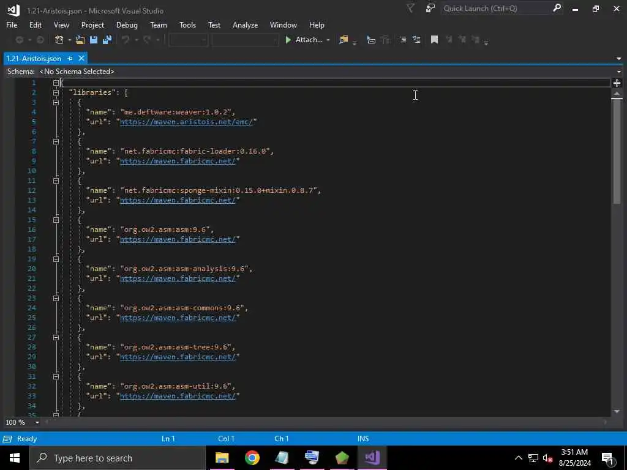Screen dimensions: 627x470
Task: Open the Debug menu
Action: coord(127,24)
